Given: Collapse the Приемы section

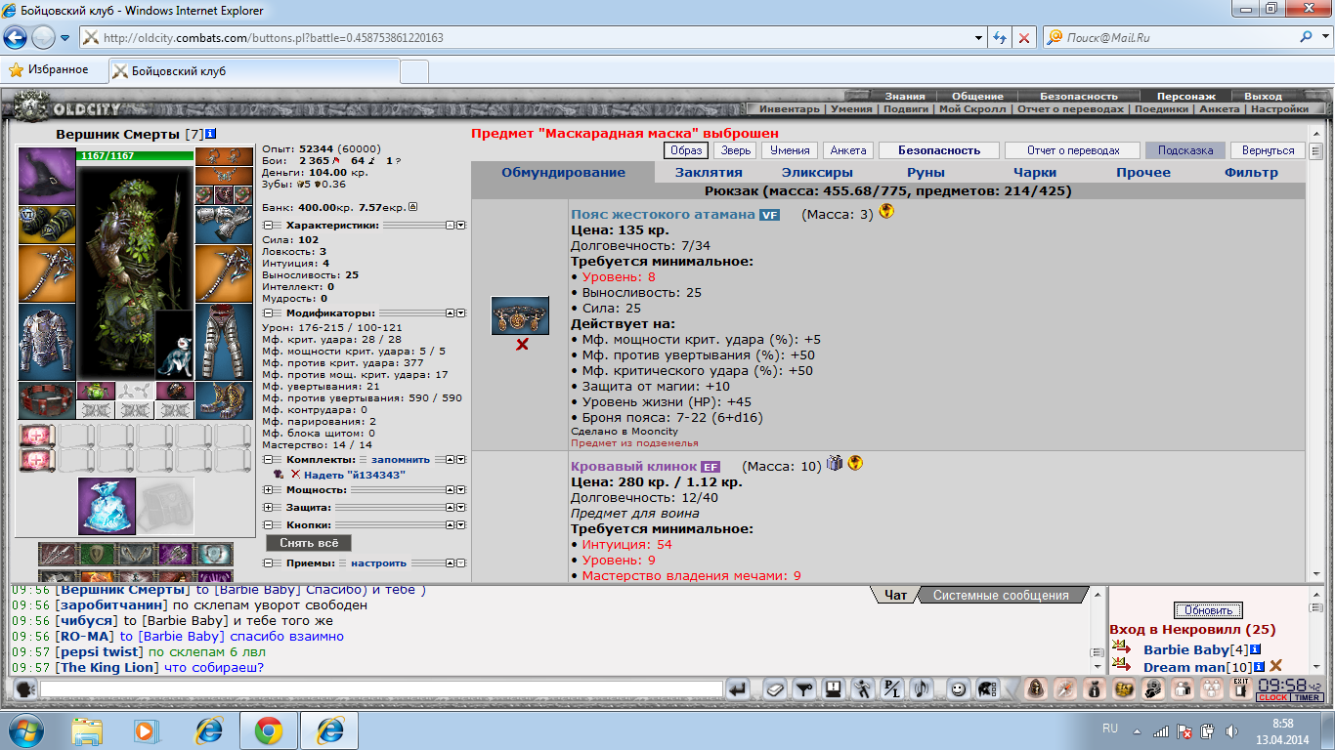Looking at the screenshot, I should (x=270, y=562).
